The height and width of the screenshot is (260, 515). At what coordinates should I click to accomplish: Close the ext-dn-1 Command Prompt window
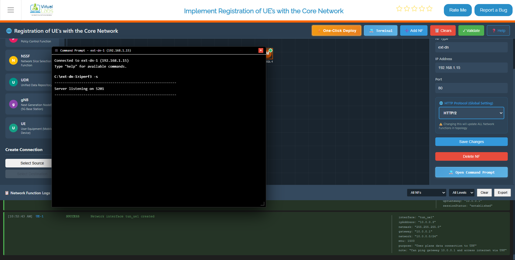pos(261,50)
